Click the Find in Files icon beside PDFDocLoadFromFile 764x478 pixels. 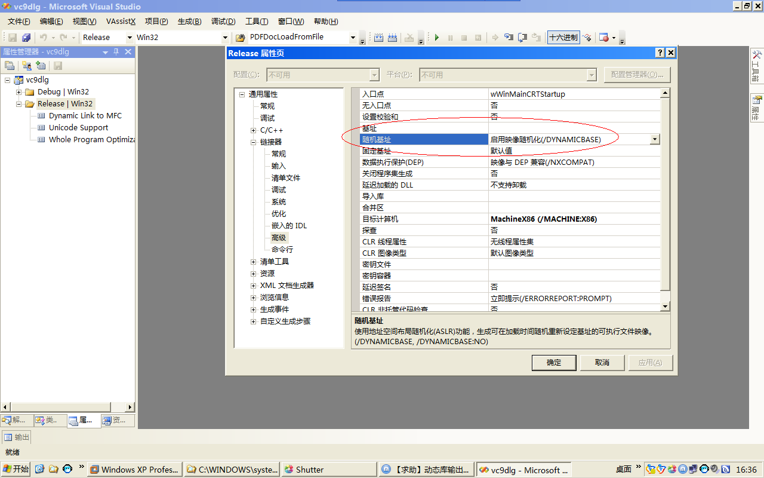(x=241, y=38)
